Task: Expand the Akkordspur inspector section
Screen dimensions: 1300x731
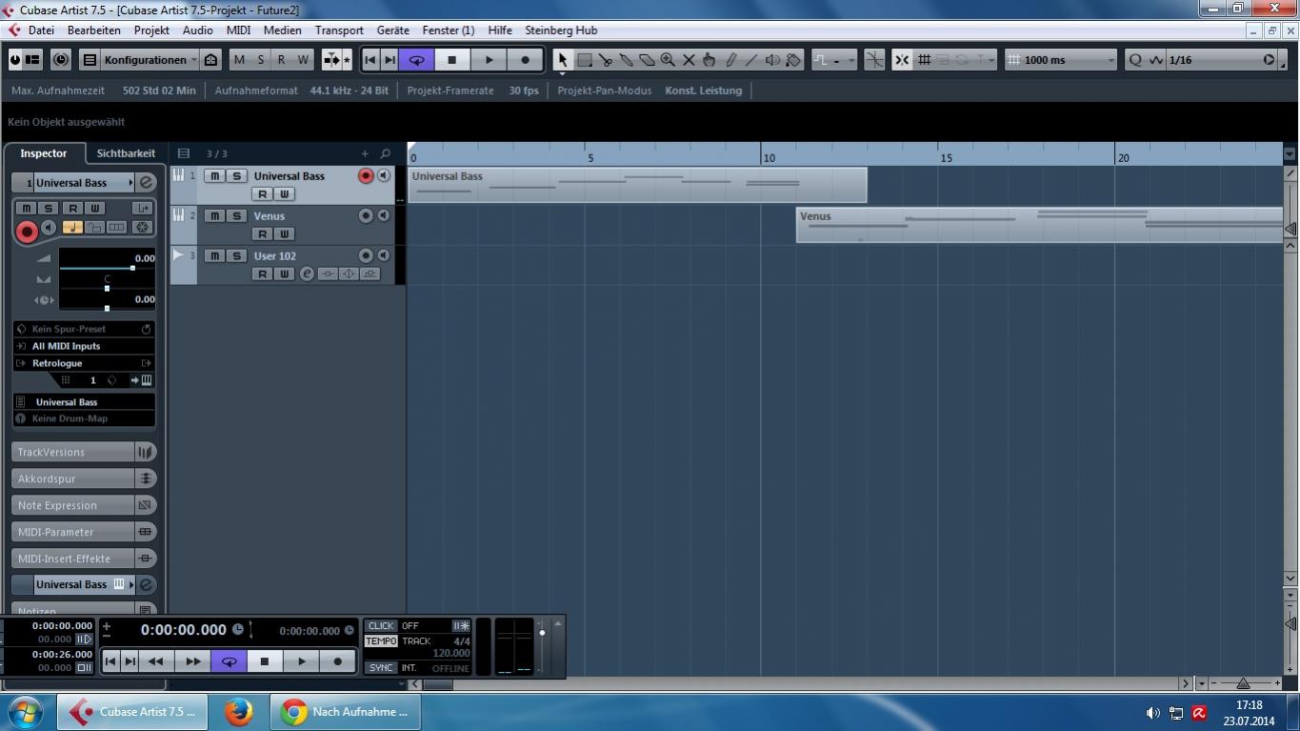Action: coord(84,478)
